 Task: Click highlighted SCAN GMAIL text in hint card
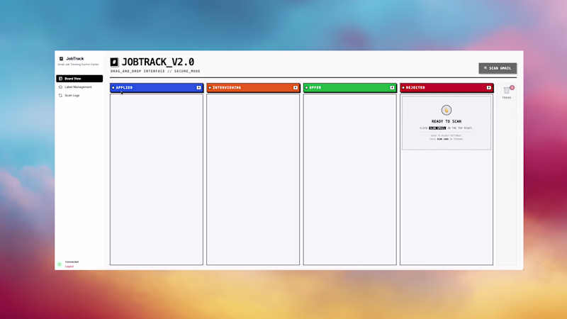click(x=437, y=128)
